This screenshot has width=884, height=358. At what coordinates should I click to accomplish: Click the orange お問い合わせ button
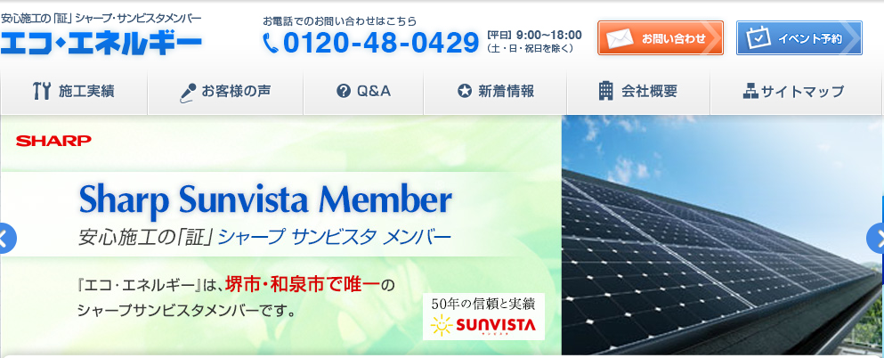[x=661, y=37]
